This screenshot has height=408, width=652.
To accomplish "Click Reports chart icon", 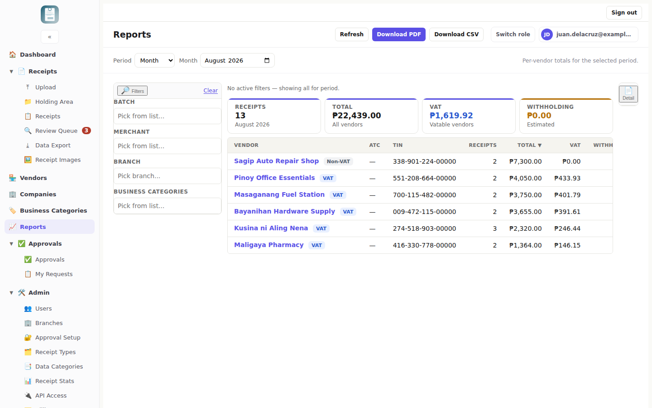I will (x=13, y=227).
